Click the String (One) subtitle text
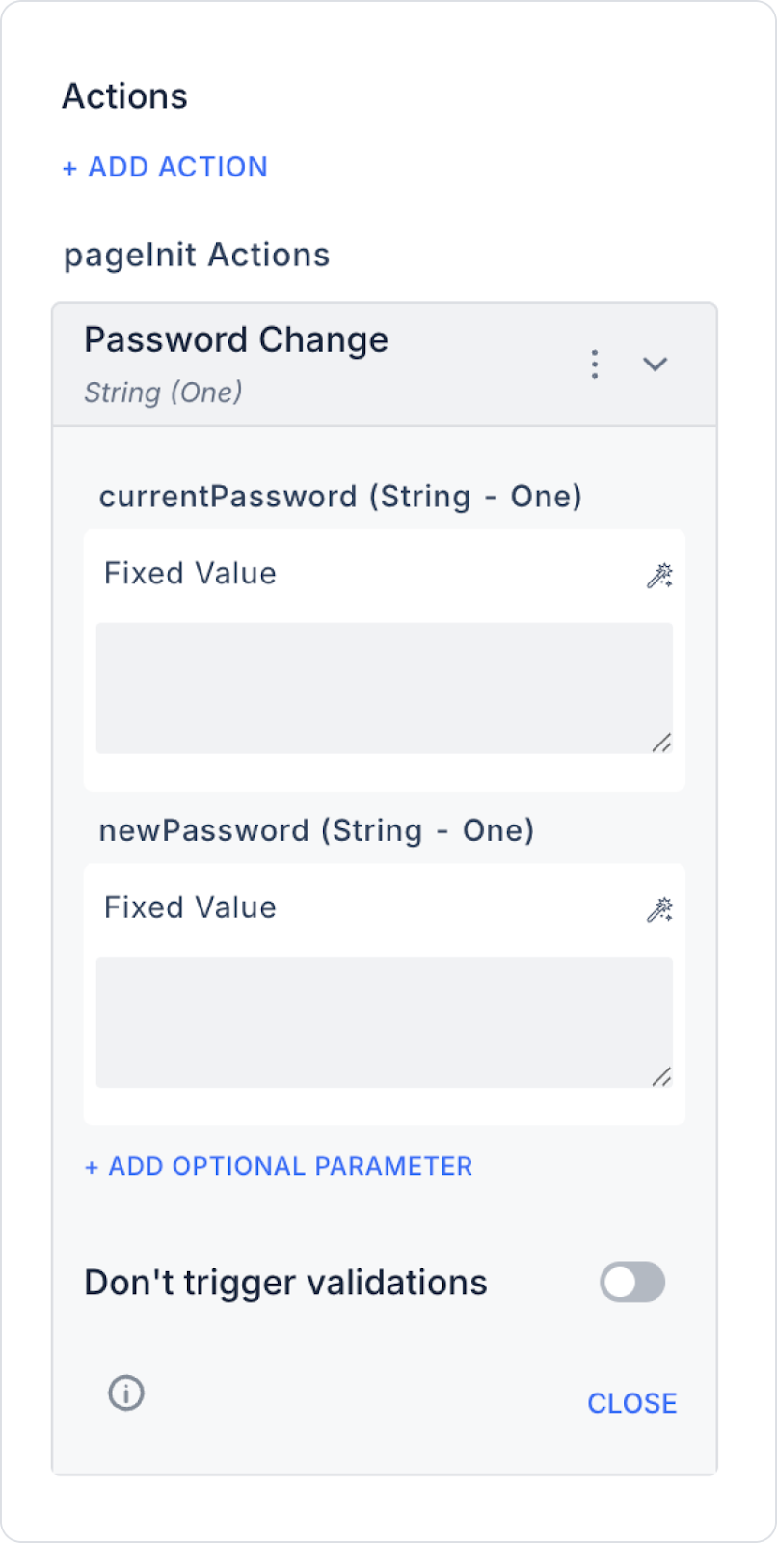Screen dimensions: 777x1543 click(x=163, y=393)
